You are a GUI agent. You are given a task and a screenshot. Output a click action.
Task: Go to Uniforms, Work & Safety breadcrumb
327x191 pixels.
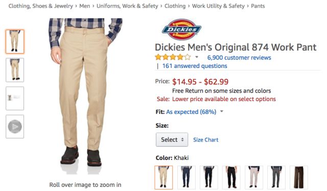[x=127, y=6]
